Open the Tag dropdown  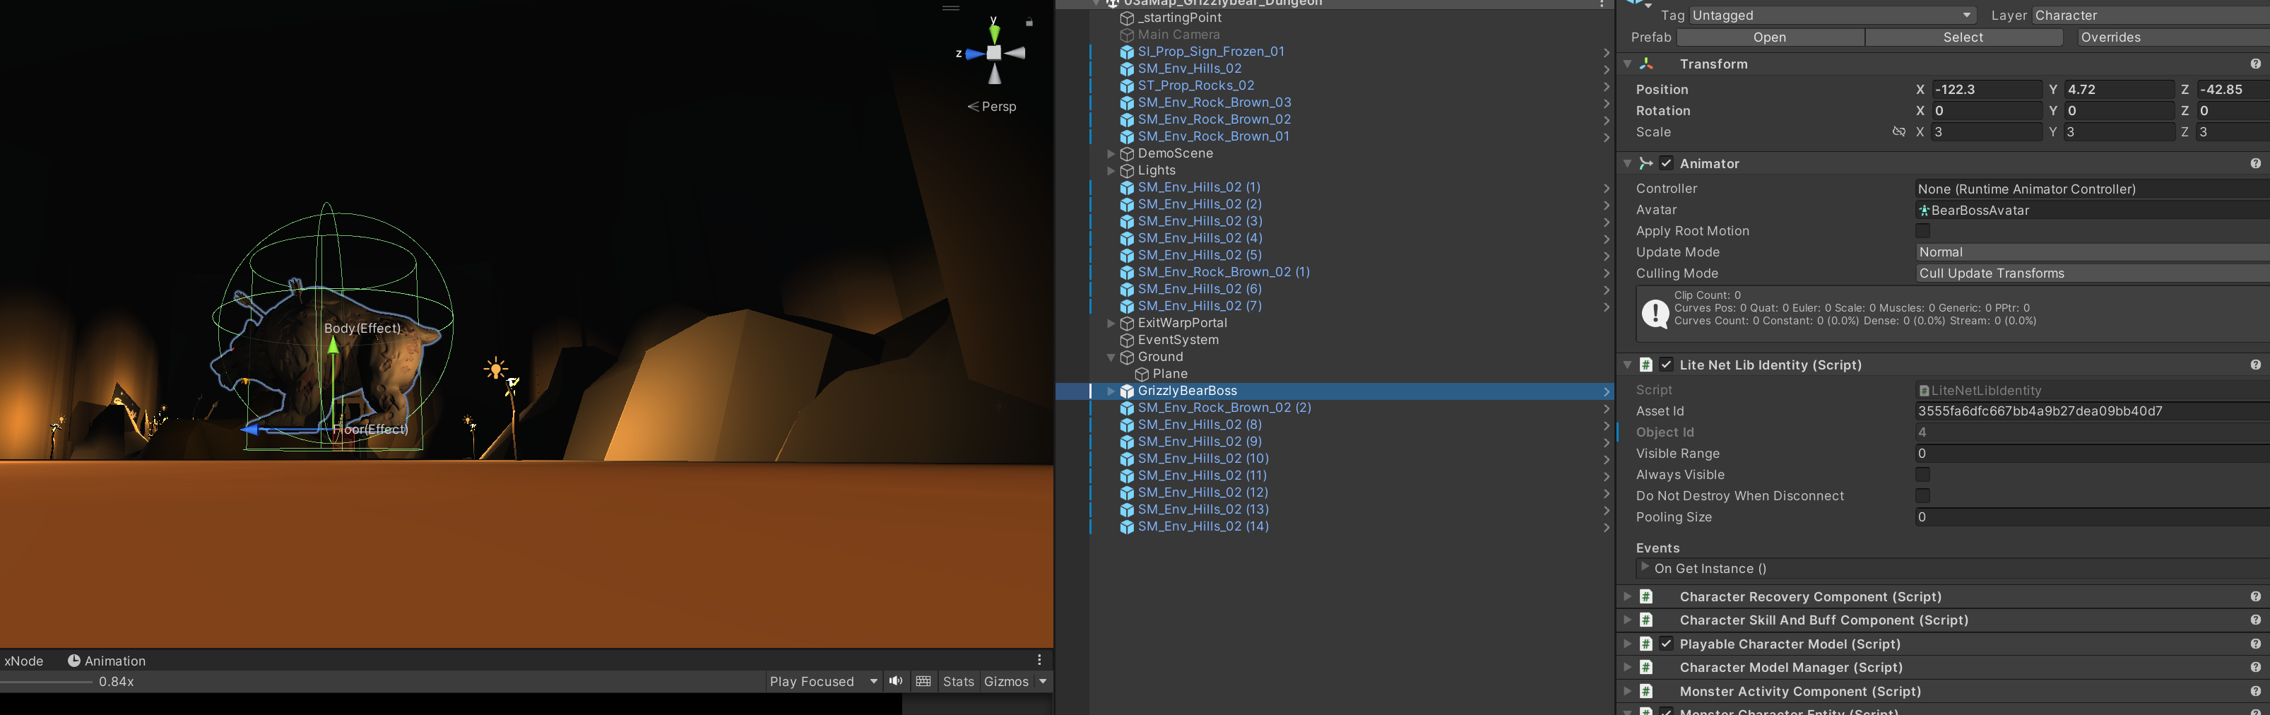coord(1833,15)
